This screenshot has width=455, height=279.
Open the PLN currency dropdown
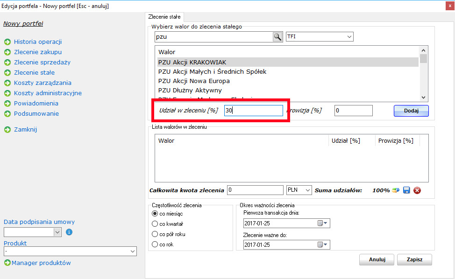tap(307, 190)
